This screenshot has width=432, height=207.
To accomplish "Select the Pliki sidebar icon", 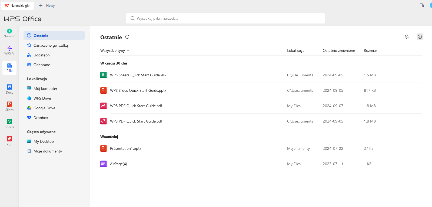I will (x=9, y=67).
